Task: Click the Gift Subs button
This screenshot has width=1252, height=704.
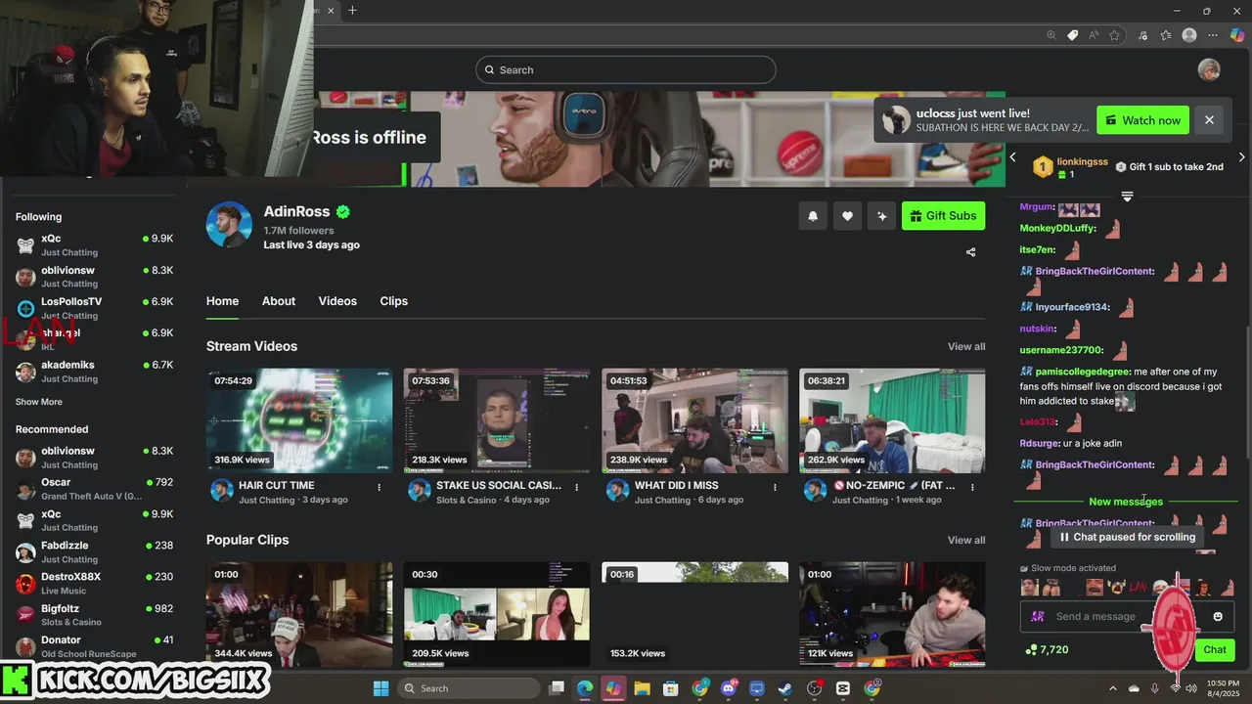Action: coord(943,216)
